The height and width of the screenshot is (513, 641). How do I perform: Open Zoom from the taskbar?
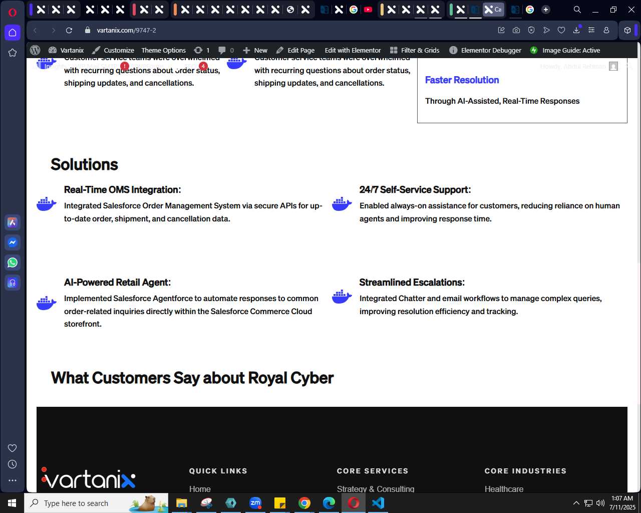coord(255,503)
